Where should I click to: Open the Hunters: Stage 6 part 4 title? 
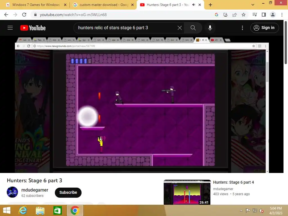(233, 182)
